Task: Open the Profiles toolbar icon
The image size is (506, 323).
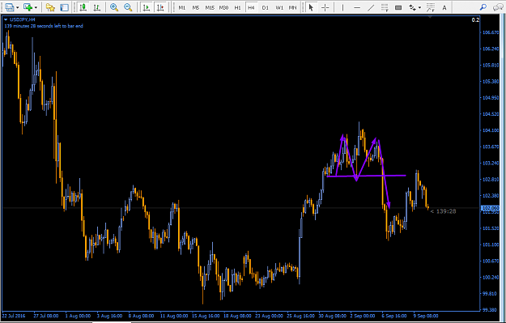Action: pyautogui.click(x=10, y=7)
